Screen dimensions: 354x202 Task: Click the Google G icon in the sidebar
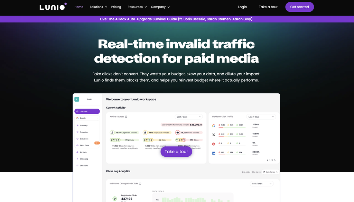[77, 118]
